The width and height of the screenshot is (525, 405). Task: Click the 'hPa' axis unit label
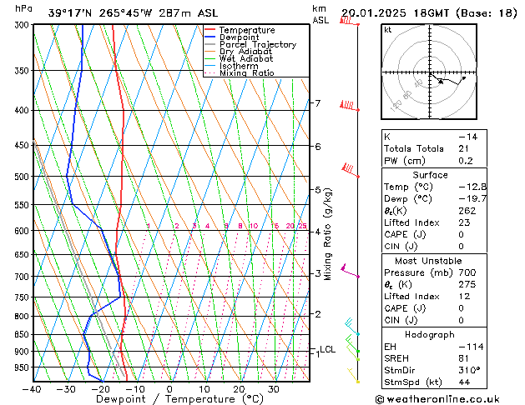(x=23, y=8)
